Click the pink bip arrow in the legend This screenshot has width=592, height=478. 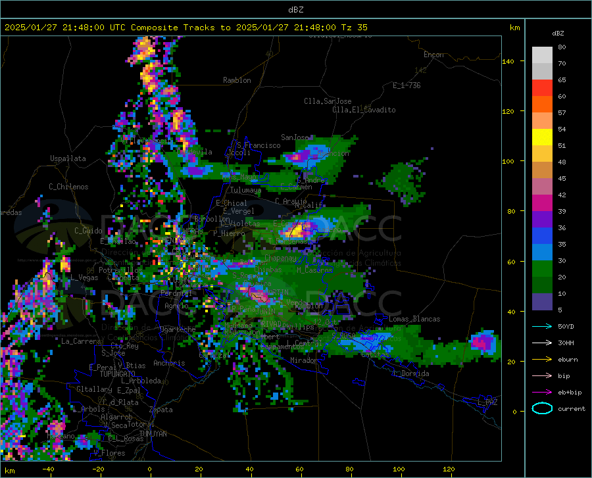pos(542,376)
